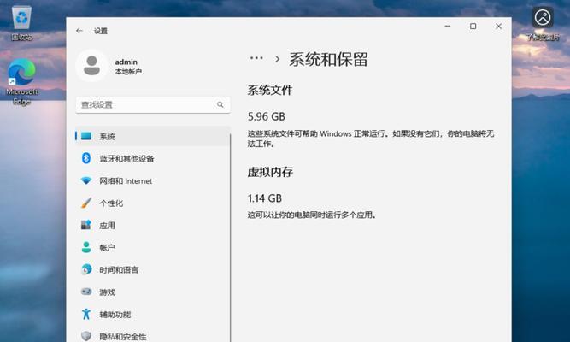The width and height of the screenshot is (570, 342).
Task: Click the admin username text
Action: coord(126,62)
